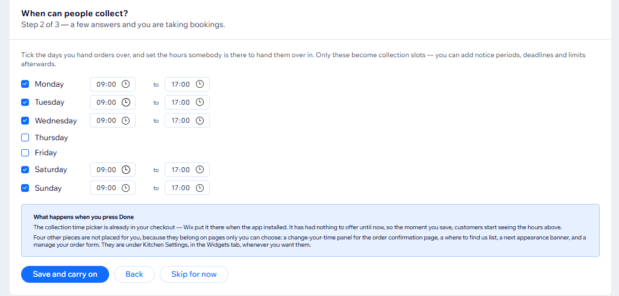The height and width of the screenshot is (296, 619).
Task: Open clock icon for Sunday start time
Action: point(125,188)
